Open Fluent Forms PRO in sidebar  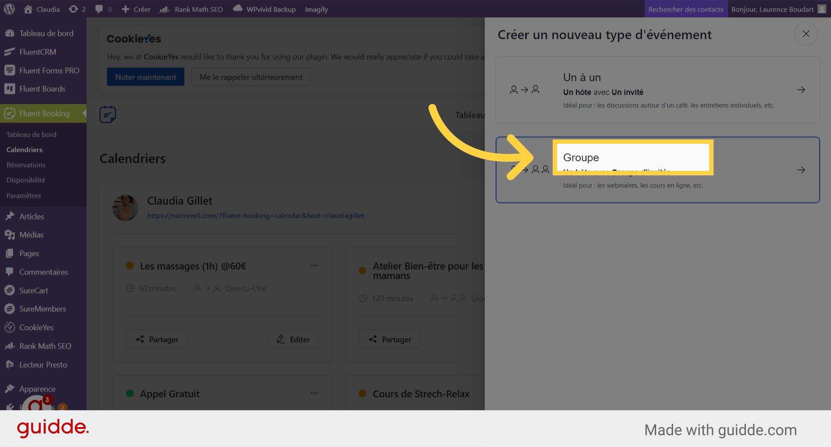(43, 71)
